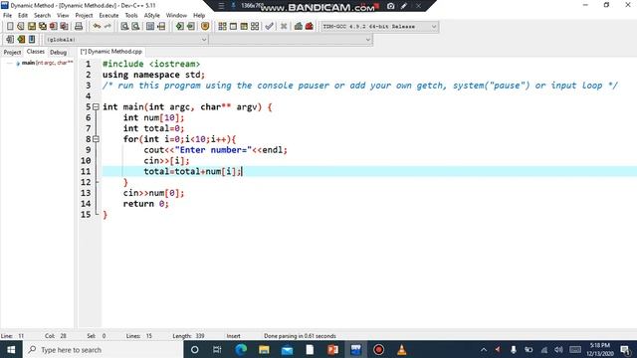Open the empty member function dropdown
This screenshot has height=358, width=637.
coord(291,40)
